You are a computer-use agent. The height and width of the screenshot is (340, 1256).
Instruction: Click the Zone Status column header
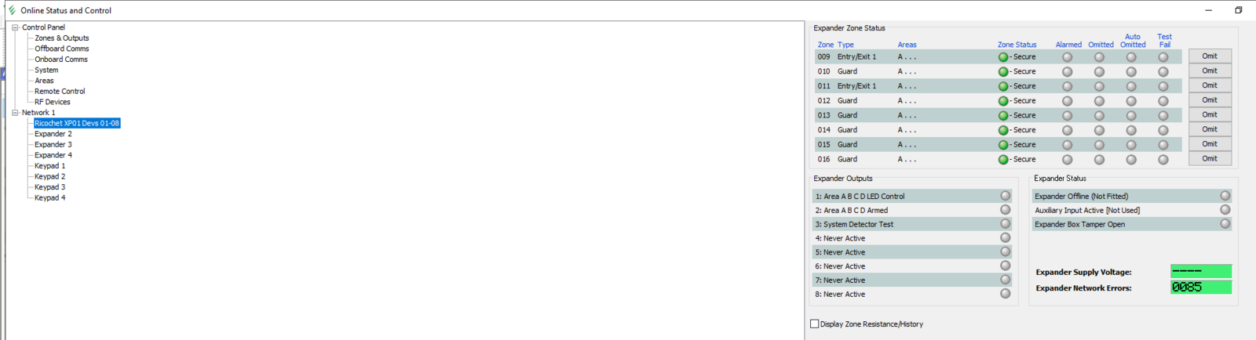(x=1017, y=45)
